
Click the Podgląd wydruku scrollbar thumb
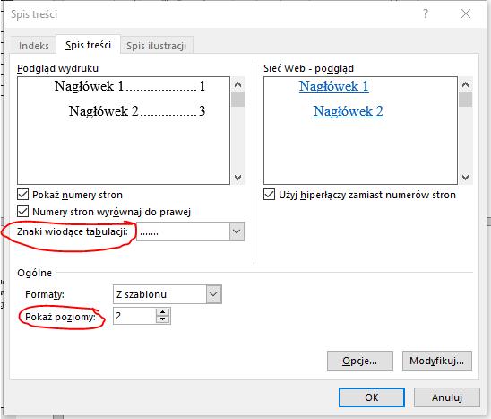[238, 100]
